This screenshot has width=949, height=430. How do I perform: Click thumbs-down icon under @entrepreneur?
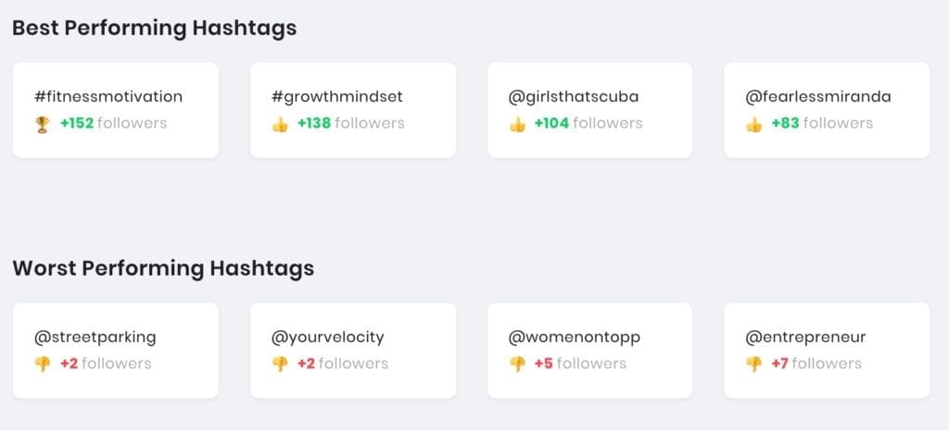tap(753, 364)
